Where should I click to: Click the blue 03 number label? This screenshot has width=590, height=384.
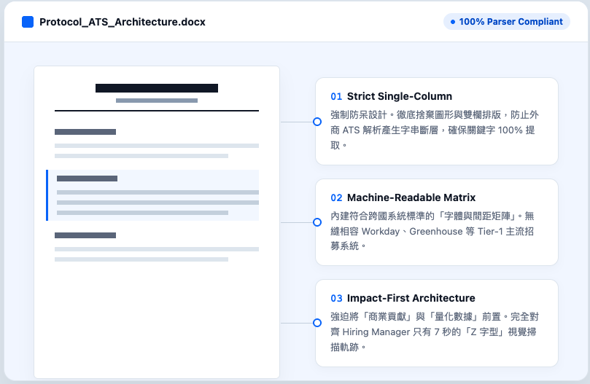pos(336,298)
